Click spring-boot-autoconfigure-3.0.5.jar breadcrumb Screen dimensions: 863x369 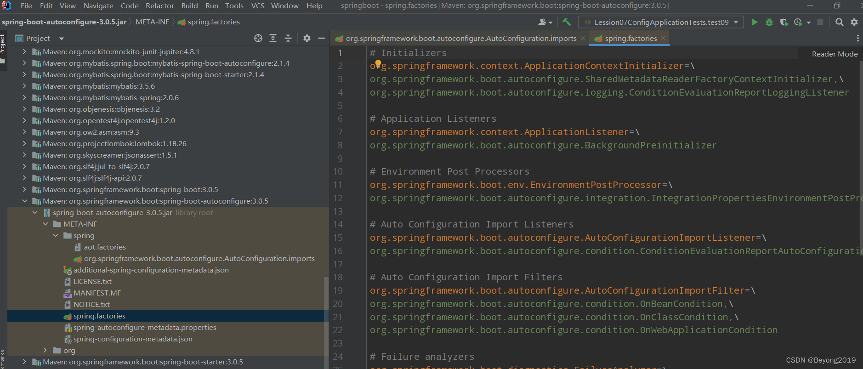pyautogui.click(x=64, y=22)
